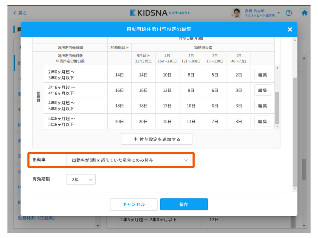The image size is (318, 238).
Task: Click the home icon in header
Action: [304, 13]
